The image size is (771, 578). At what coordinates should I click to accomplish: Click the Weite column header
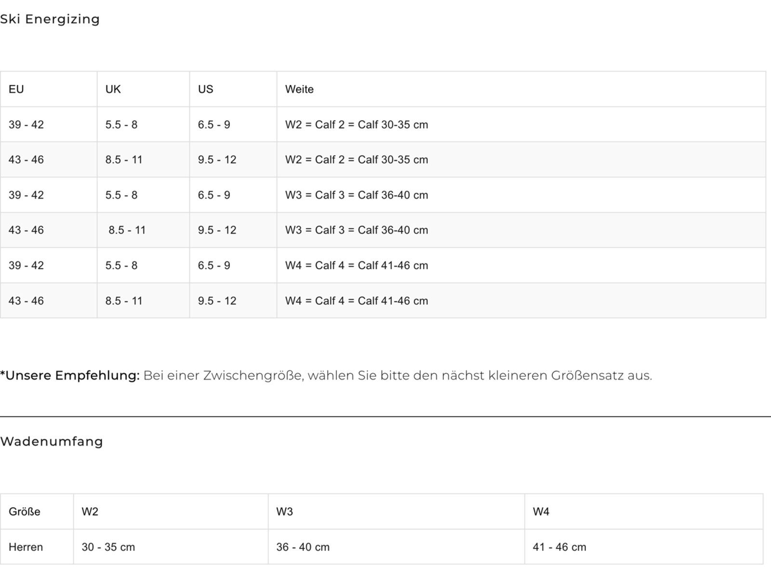[x=521, y=89]
